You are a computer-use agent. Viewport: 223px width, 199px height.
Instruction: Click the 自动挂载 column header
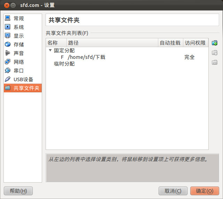click(170, 43)
